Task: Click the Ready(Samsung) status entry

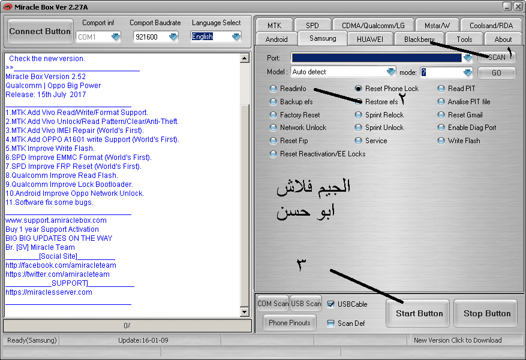Action: coord(32,340)
